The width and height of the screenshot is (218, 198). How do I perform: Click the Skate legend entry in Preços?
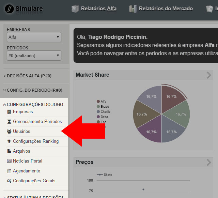tap(105, 175)
